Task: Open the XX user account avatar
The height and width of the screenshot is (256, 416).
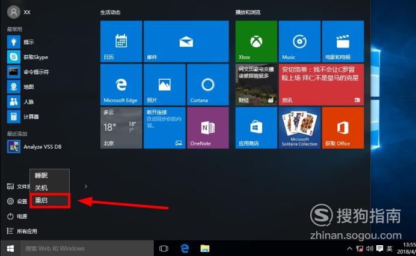Action: pyautogui.click(x=14, y=12)
